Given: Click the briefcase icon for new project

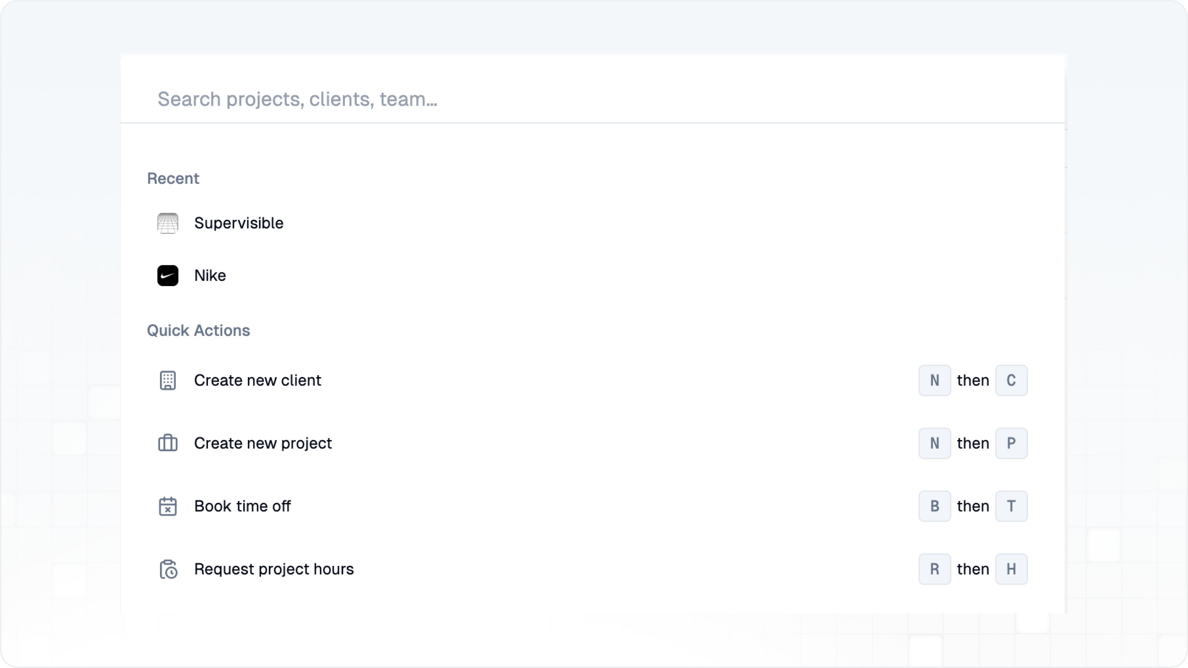Looking at the screenshot, I should 167,443.
